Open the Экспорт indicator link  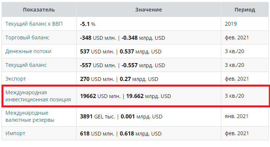pyautogui.click(x=16, y=79)
